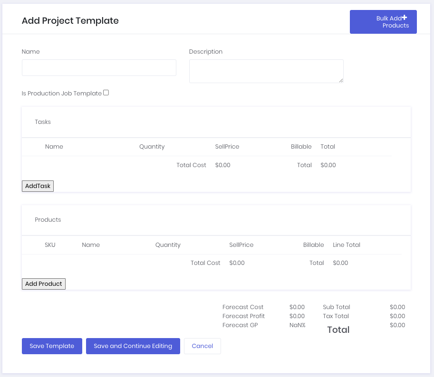Cancel the project template creation

(202, 346)
